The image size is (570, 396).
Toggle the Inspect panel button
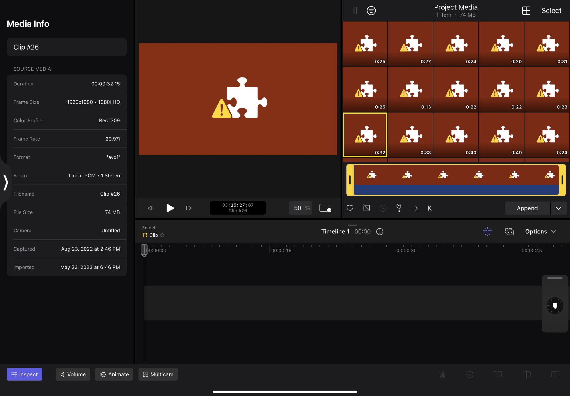coord(24,374)
